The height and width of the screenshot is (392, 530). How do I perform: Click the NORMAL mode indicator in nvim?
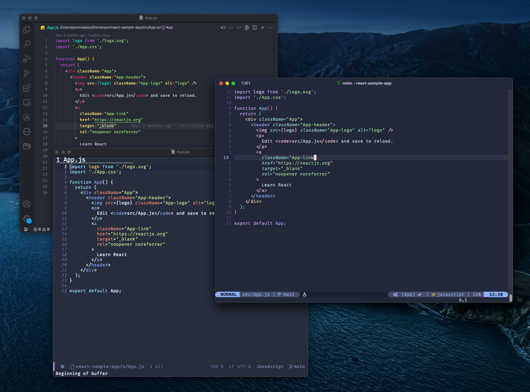click(228, 294)
